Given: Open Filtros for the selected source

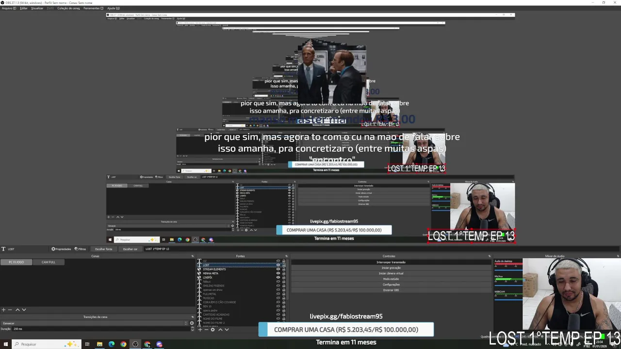Looking at the screenshot, I should click(80, 249).
